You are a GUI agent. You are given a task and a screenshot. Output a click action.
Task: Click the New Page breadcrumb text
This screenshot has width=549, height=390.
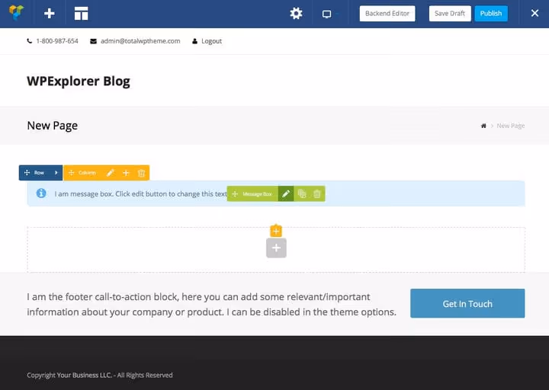tap(510, 126)
